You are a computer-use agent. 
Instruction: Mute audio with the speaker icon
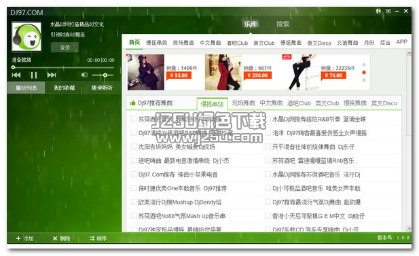click(84, 75)
